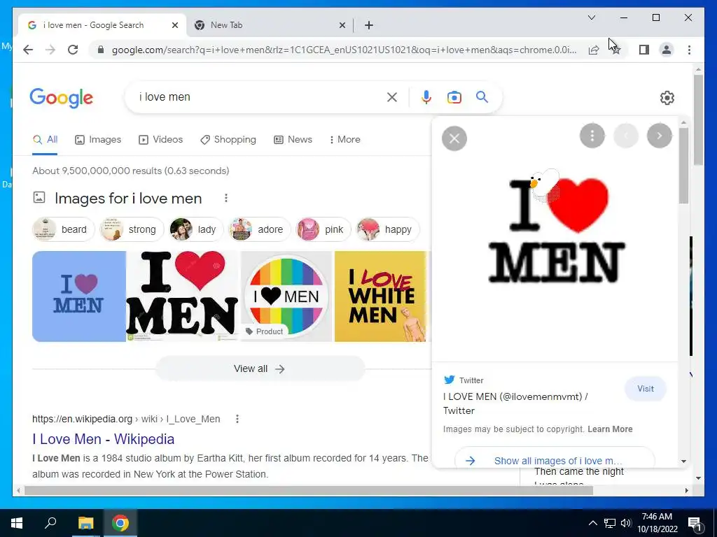The width and height of the screenshot is (717, 537).
Task: Open the rainbow I heart MEN product thumbnail
Action: pyautogui.click(x=286, y=296)
